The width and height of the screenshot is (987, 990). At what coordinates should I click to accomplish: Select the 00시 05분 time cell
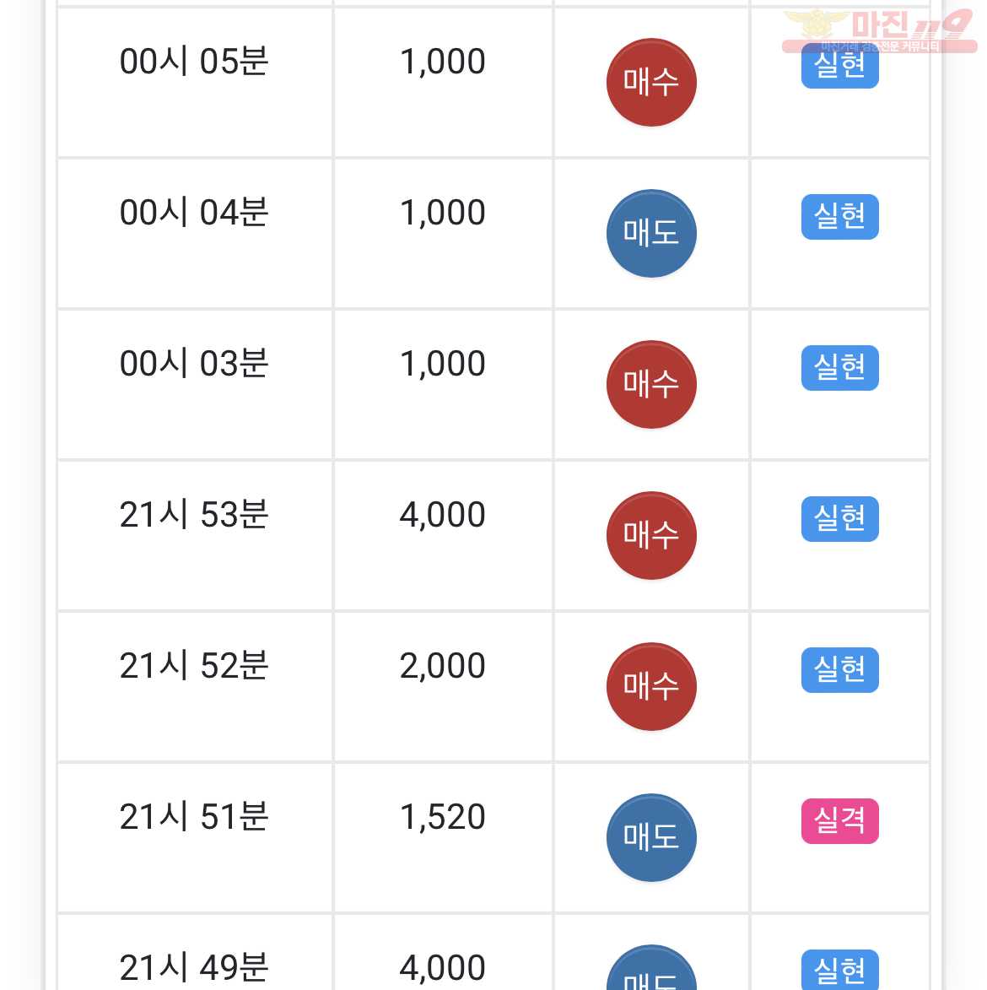(x=194, y=82)
